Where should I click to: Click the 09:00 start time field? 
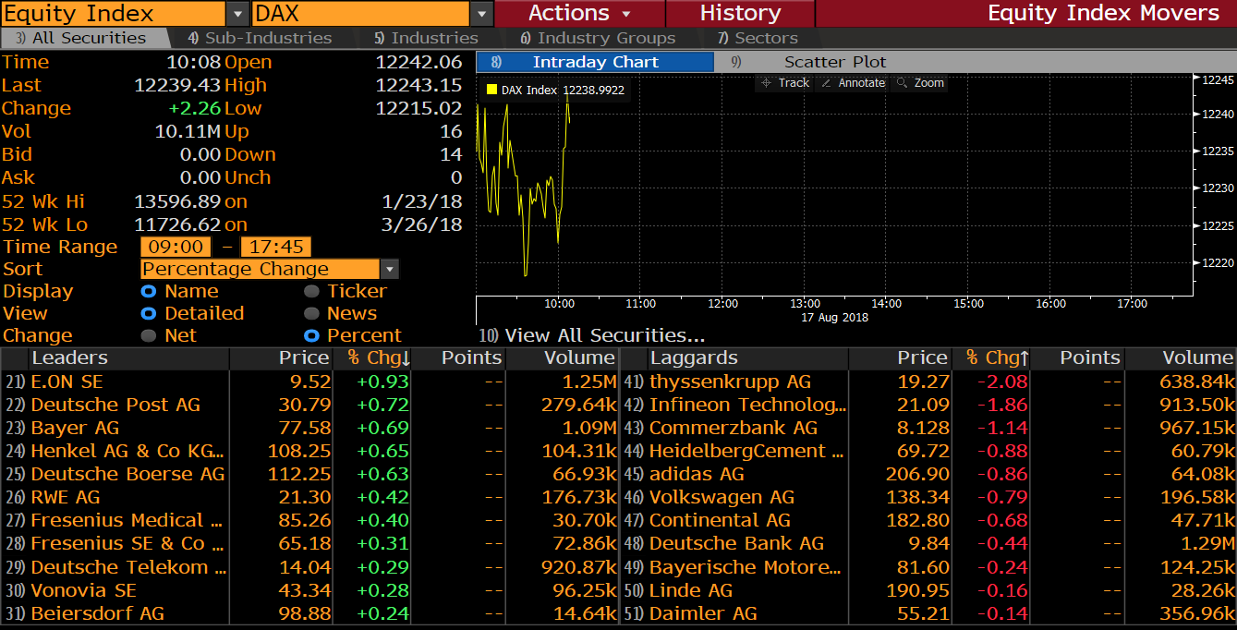tap(176, 247)
